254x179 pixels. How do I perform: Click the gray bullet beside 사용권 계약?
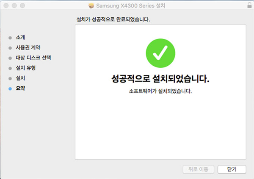point(10,48)
